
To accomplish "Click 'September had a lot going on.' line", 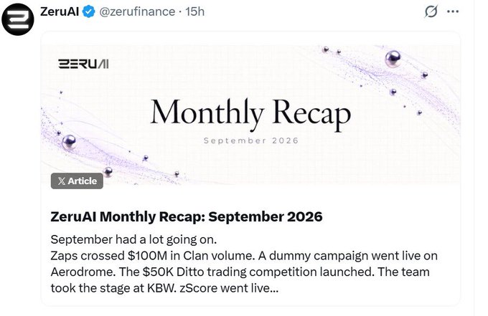I will coord(133,239).
